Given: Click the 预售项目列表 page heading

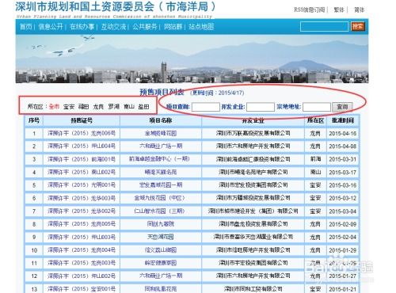Looking at the screenshot, I should tap(162, 92).
